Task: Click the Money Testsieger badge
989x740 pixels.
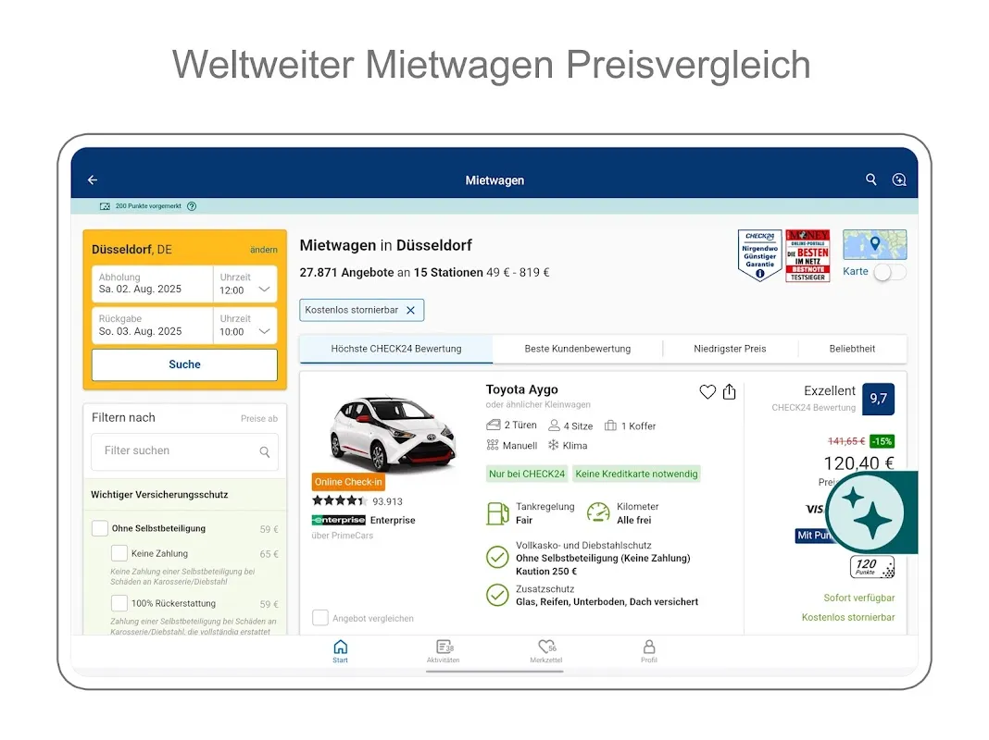Action: coord(808,255)
